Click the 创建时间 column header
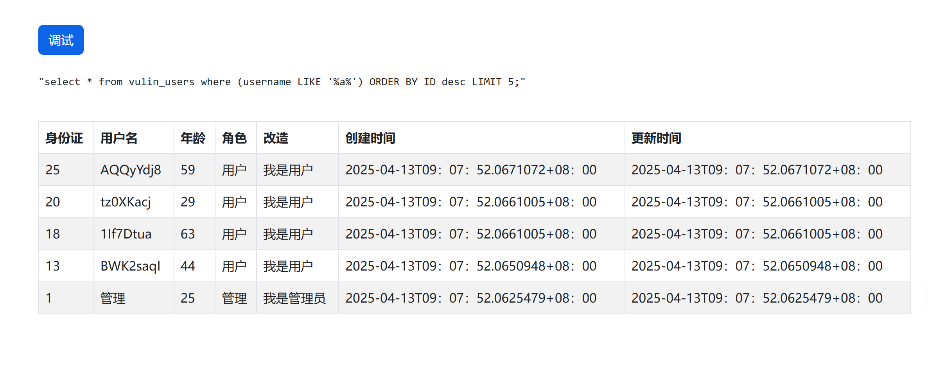The image size is (928, 389). click(x=370, y=138)
